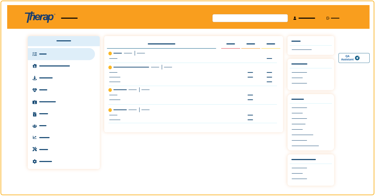
Task: Open the line chart reports sidebar icon
Action: (35, 137)
